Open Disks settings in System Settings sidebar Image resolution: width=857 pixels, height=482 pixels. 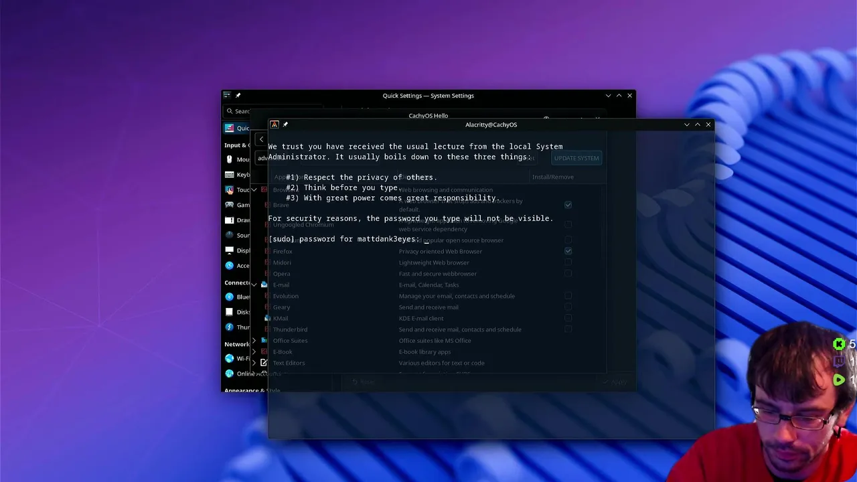point(236,312)
